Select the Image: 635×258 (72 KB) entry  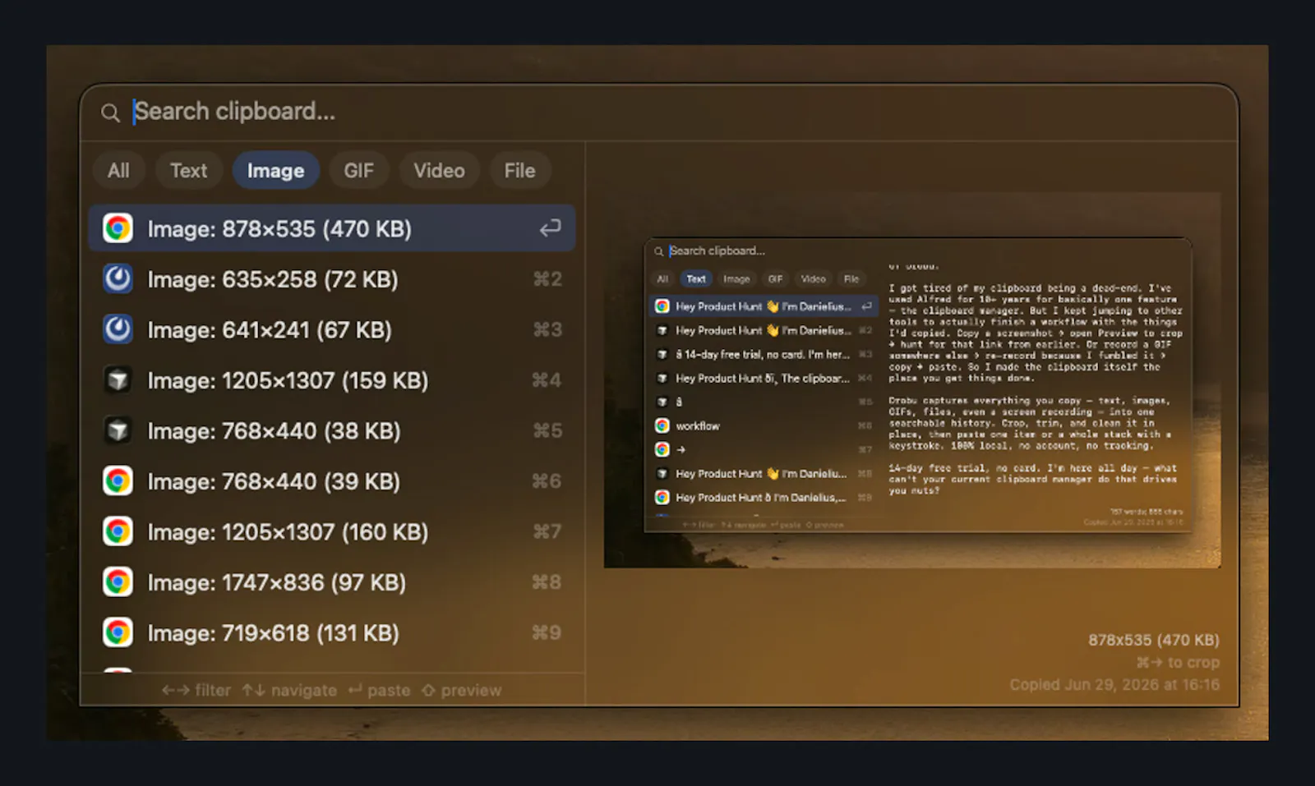tap(332, 279)
